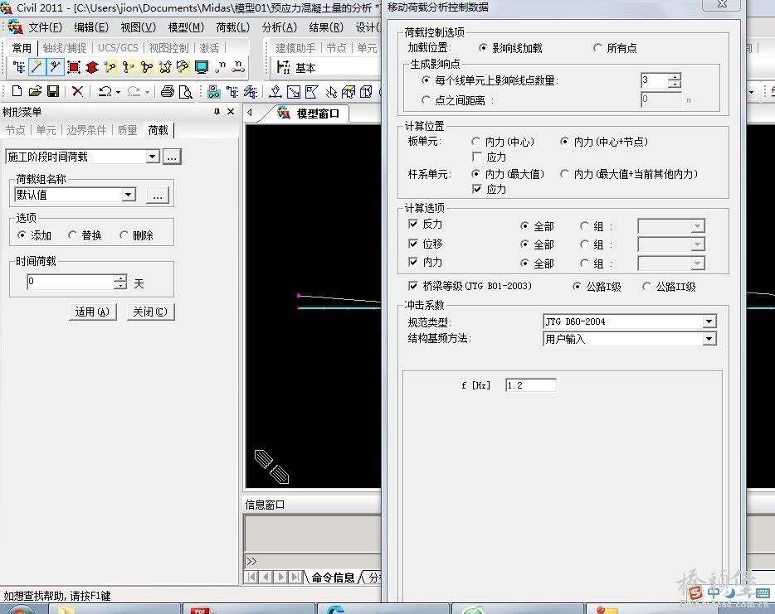Click the 时间荷载 days input field
Image resolution: width=775 pixels, height=614 pixels.
tap(71, 282)
